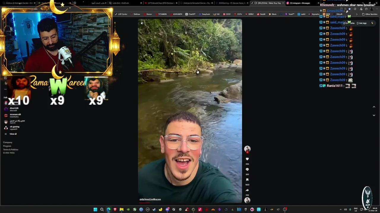Image resolution: width=380 pixels, height=213 pixels.
Task: Select the TikTok Make Your Day tab
Action: [x=267, y=3]
